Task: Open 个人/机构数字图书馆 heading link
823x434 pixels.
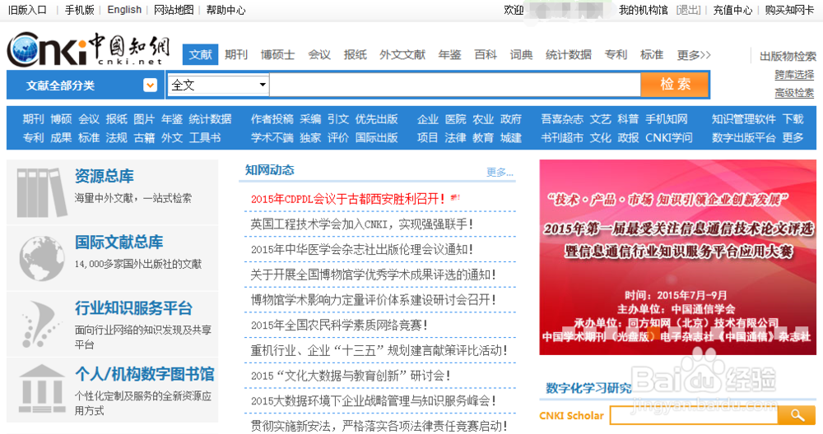Action: tap(144, 374)
